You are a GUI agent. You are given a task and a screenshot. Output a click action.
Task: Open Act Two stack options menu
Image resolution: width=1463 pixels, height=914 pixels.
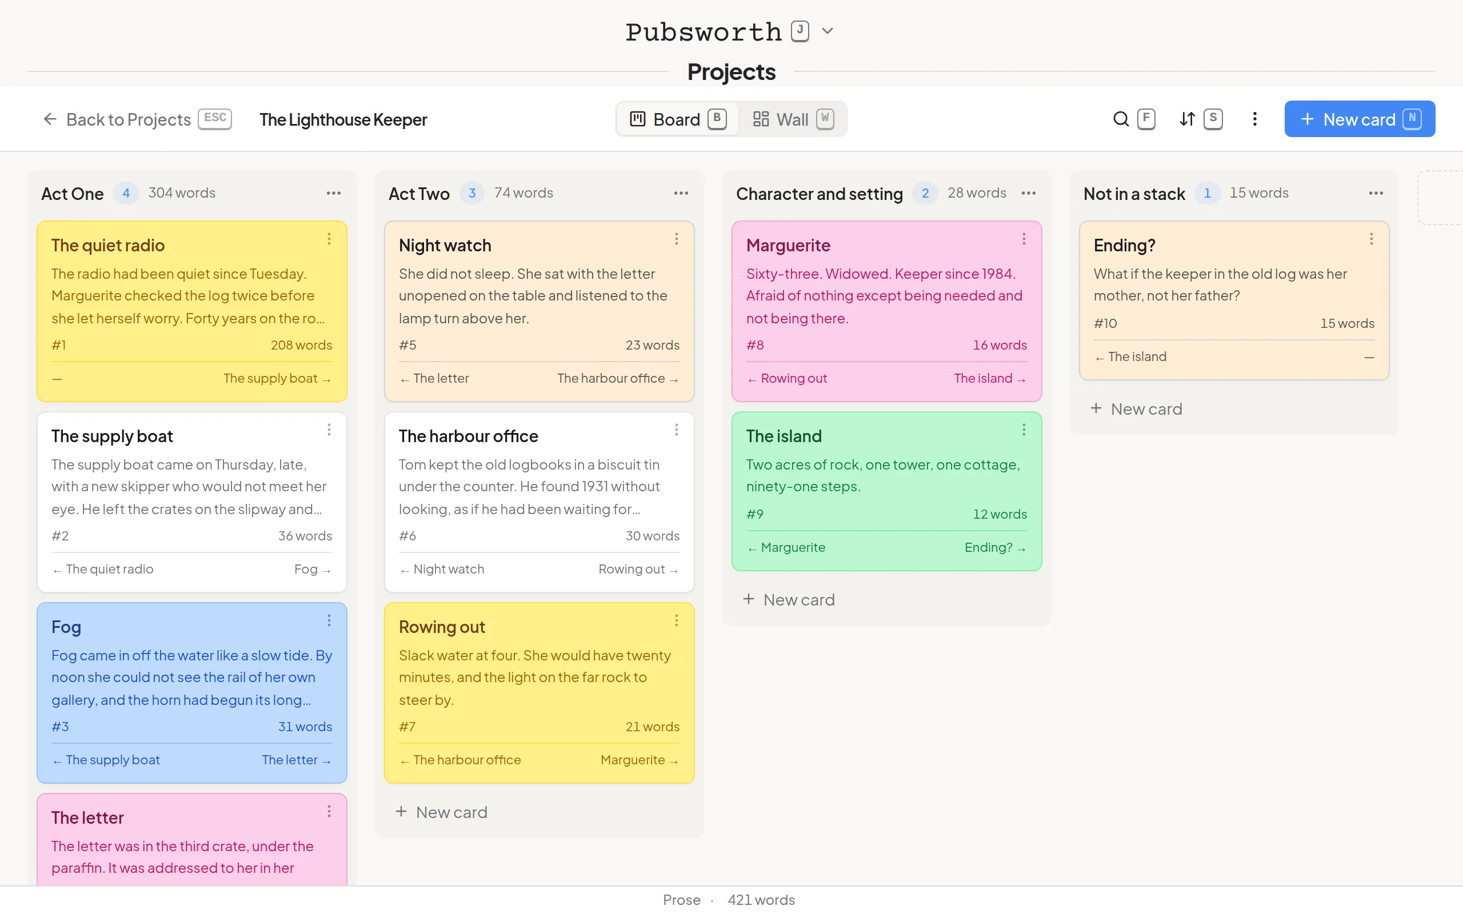click(681, 193)
